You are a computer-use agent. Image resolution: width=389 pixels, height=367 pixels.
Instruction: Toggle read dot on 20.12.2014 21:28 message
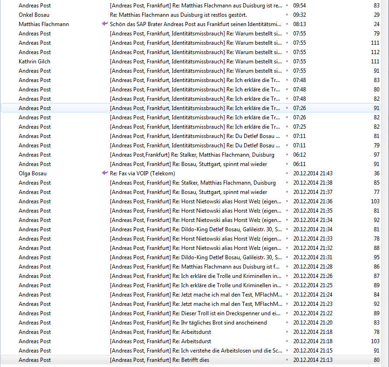(x=287, y=267)
